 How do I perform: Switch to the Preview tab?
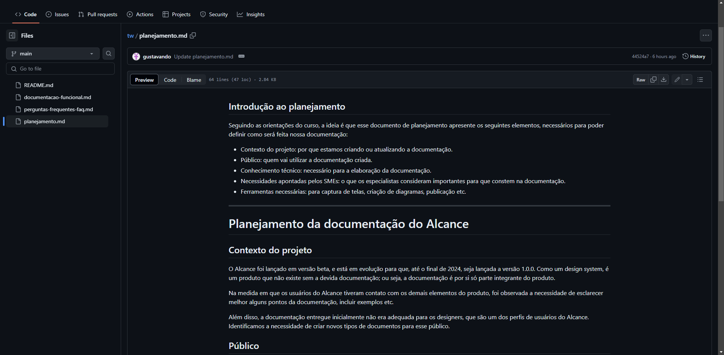[144, 80]
